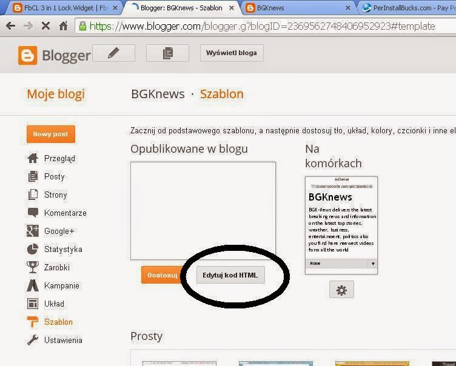Image resolution: width=456 pixels, height=366 pixels.
Task: Open Kampanie in the sidebar
Action: pos(62,286)
